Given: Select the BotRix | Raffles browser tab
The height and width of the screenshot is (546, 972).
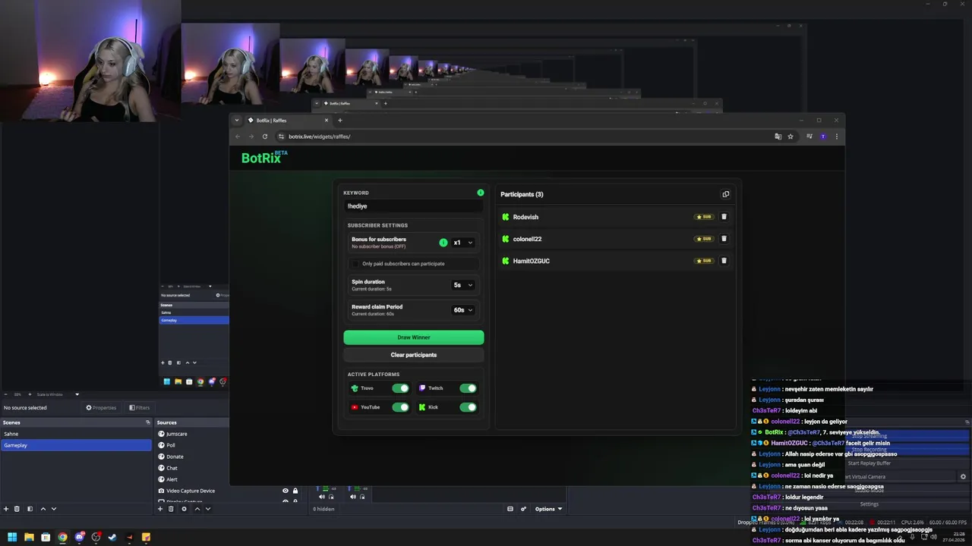Looking at the screenshot, I should coord(289,121).
